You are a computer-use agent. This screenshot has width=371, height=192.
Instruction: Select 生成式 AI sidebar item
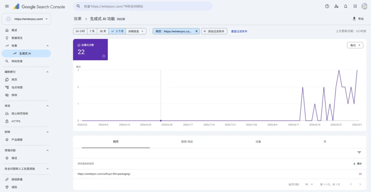pos(26,54)
